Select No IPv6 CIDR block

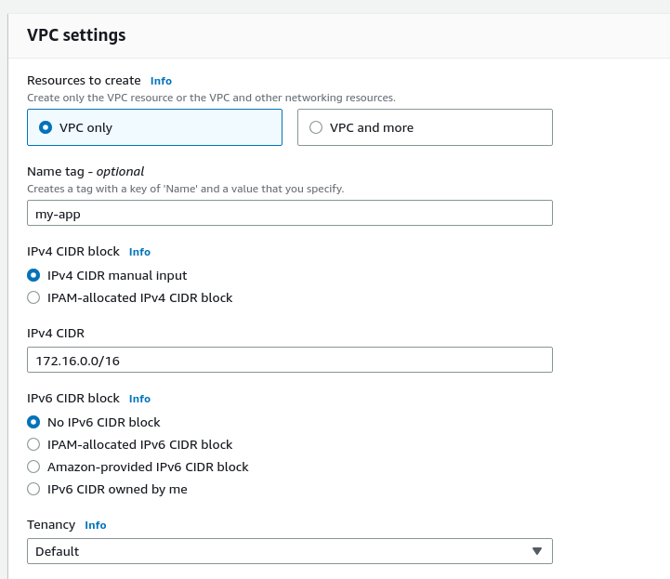(34, 422)
